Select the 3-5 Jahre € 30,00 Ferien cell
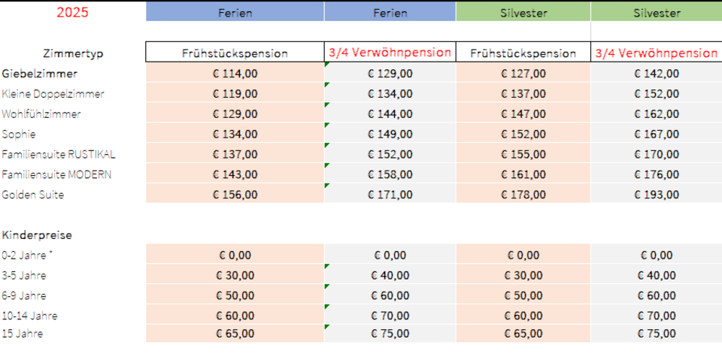 (x=235, y=276)
